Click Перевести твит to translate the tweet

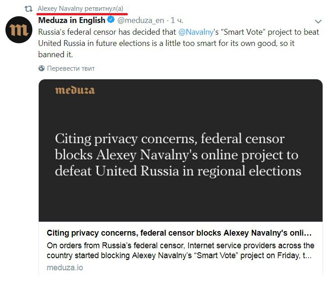point(71,68)
